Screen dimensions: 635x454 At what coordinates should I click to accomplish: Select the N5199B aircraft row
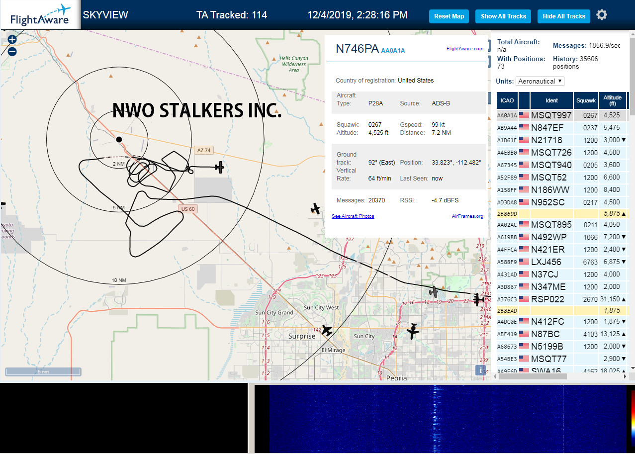[x=562, y=347]
